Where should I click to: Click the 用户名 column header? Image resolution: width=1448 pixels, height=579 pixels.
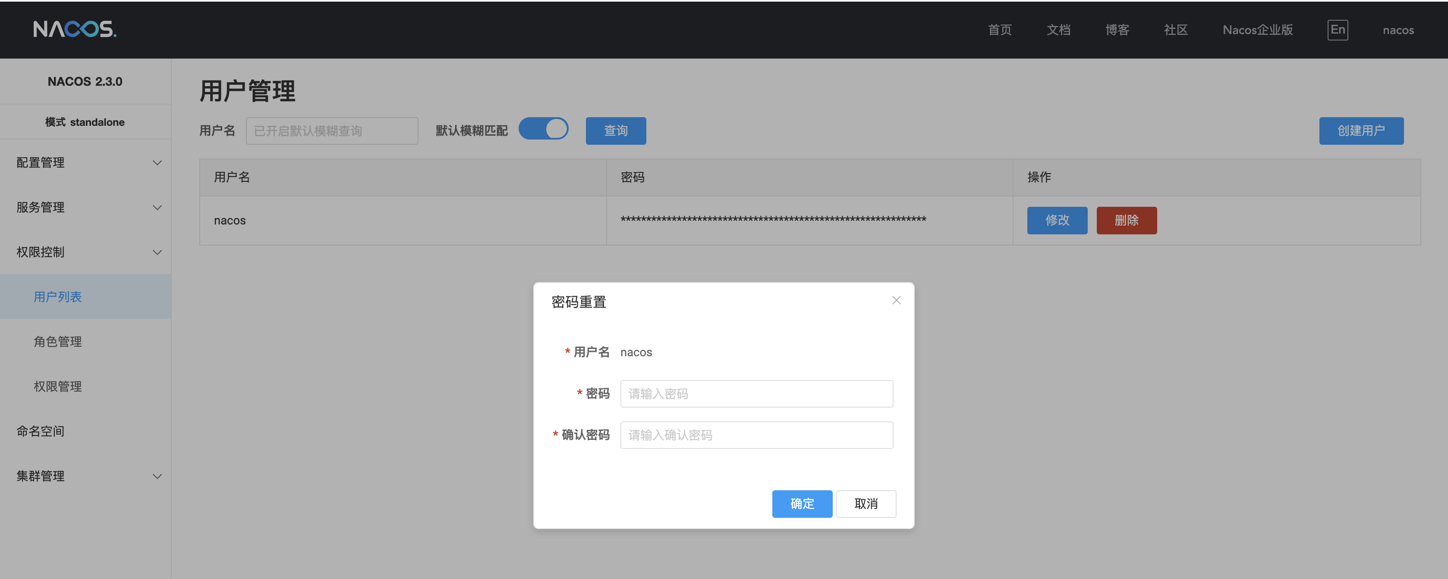[403, 177]
